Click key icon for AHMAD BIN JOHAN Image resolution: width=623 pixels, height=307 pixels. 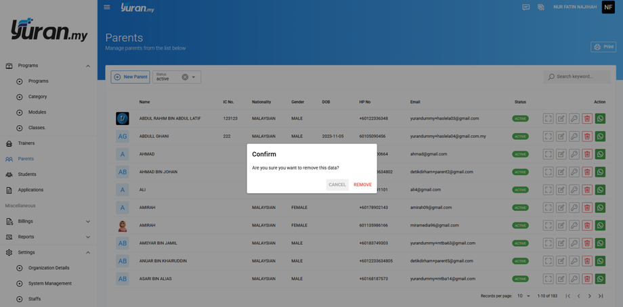pos(574,172)
